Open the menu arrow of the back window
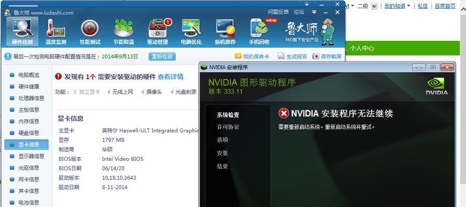Viewport: 466px width, 207px height. [307, 4]
